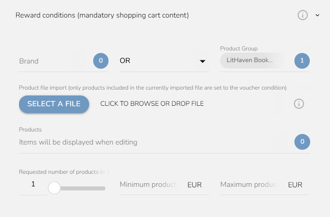Click the Products items field
Viewport: 330px width, 217px height.
coord(149,142)
